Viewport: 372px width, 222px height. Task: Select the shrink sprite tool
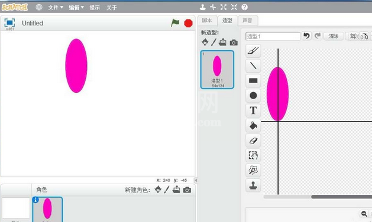[x=234, y=7]
